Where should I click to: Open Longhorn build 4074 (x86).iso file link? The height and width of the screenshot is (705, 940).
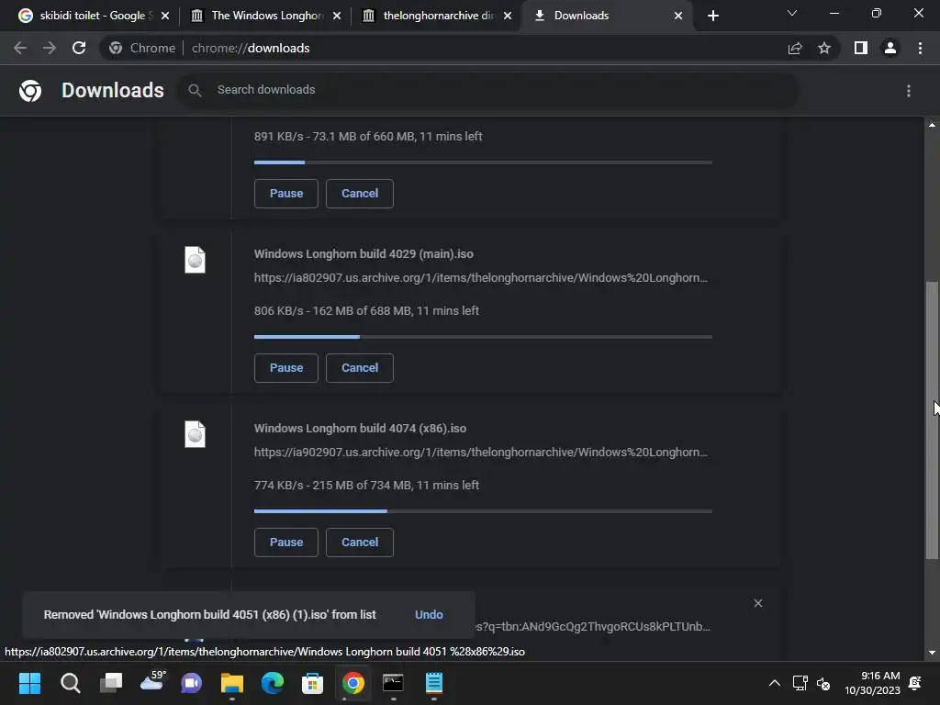(x=360, y=428)
